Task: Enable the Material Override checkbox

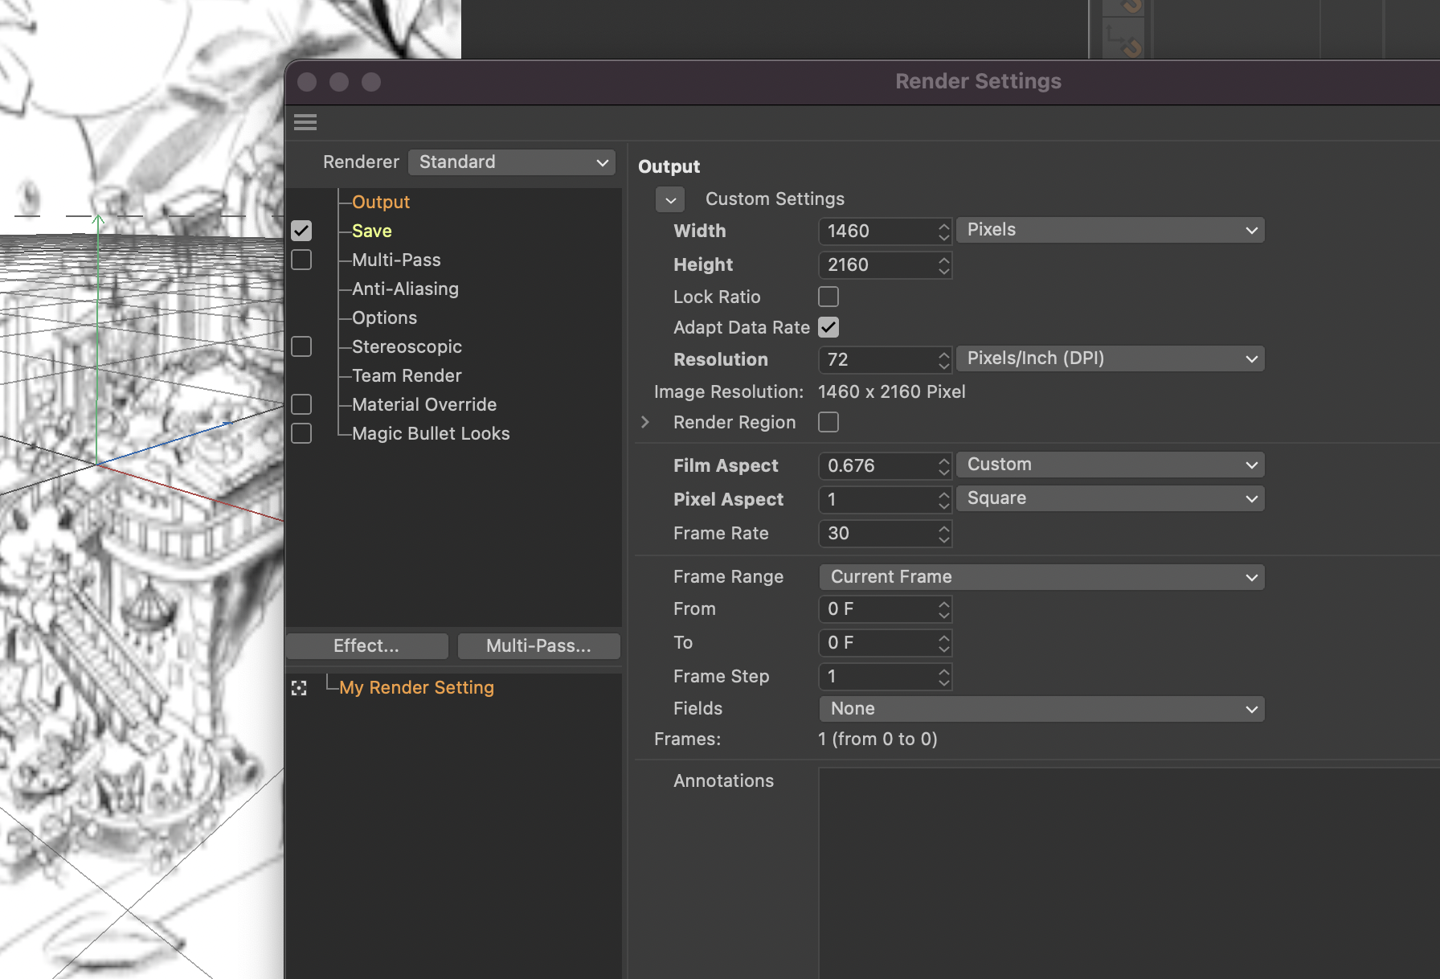Action: pyautogui.click(x=301, y=404)
